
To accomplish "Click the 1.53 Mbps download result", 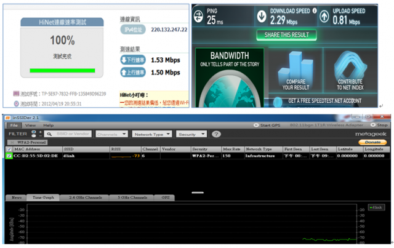I will coord(166,60).
